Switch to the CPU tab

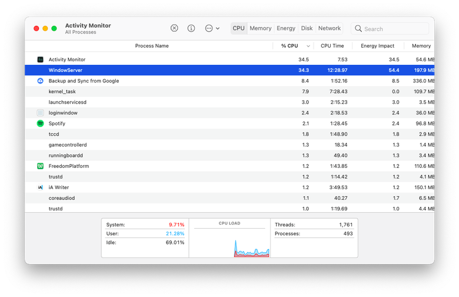click(x=238, y=28)
